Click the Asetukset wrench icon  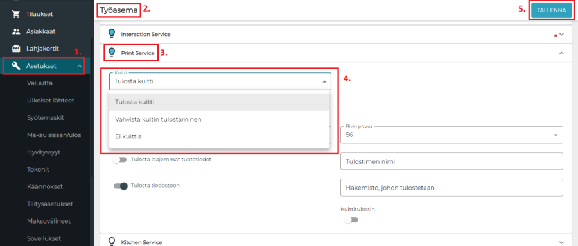(x=15, y=66)
